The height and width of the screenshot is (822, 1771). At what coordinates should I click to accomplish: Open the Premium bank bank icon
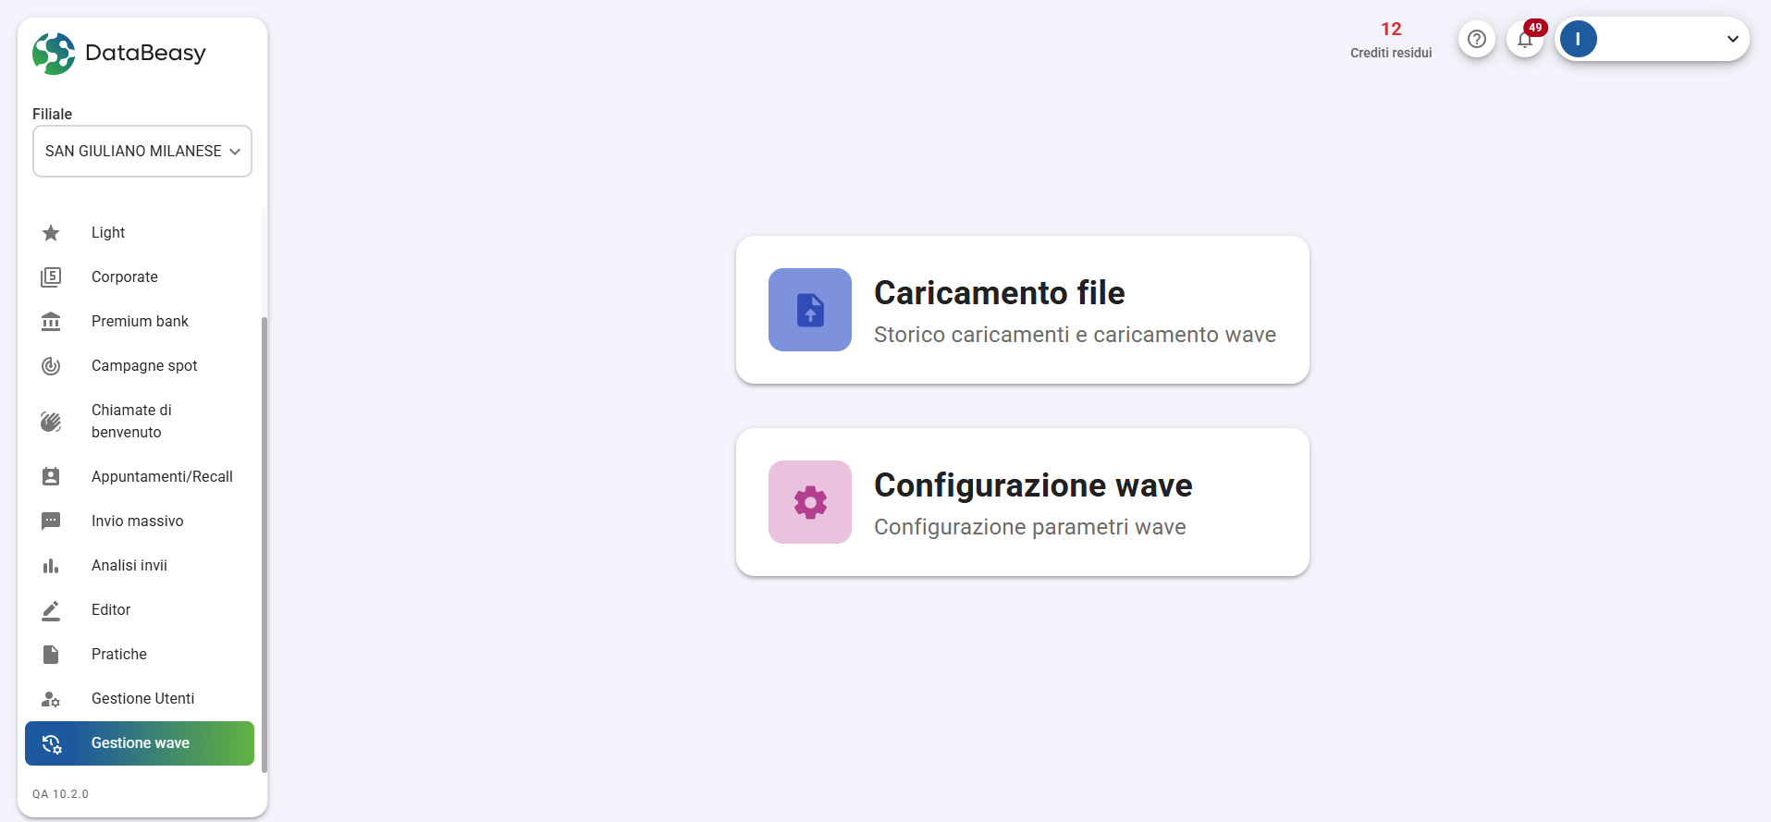pyautogui.click(x=50, y=321)
